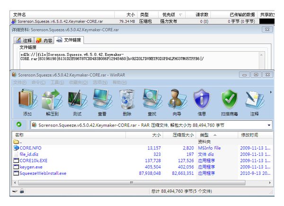Open the 选项(N) menu

100,82
